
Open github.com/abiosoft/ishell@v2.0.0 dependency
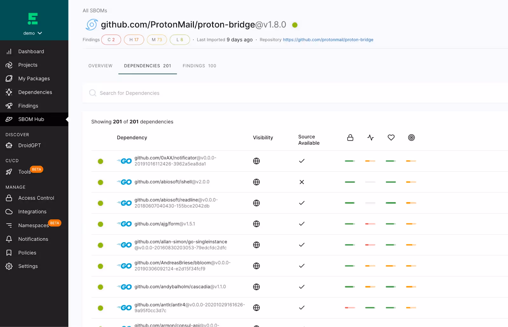coord(172,182)
